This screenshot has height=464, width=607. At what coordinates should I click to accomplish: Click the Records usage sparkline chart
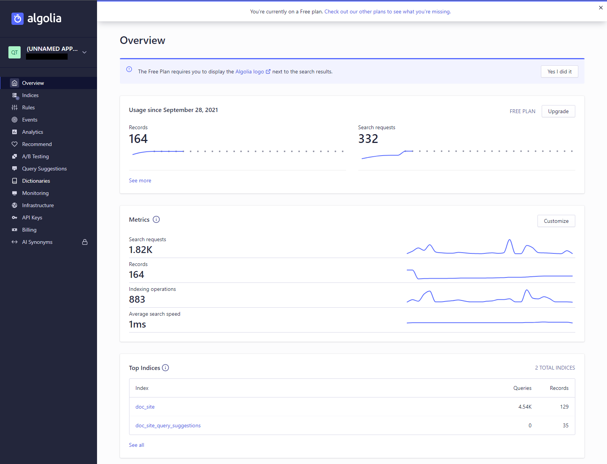click(x=238, y=153)
